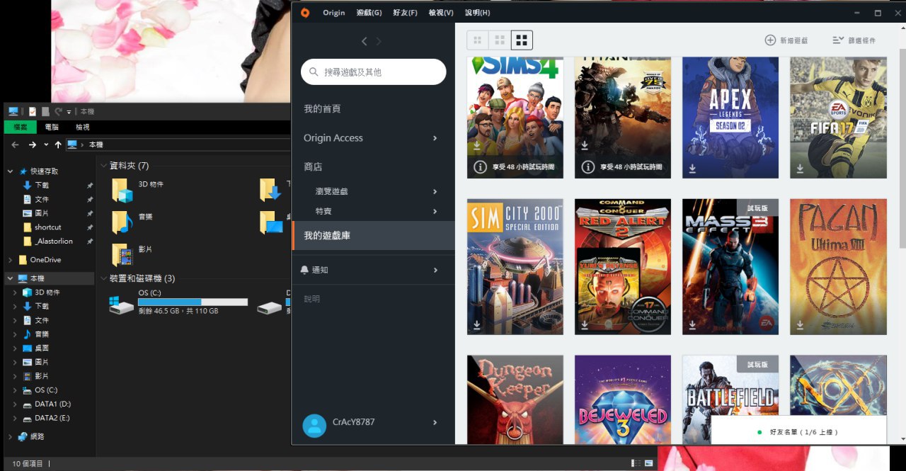Expand 瀏覽遊戲 submenu chevron

coord(435,191)
